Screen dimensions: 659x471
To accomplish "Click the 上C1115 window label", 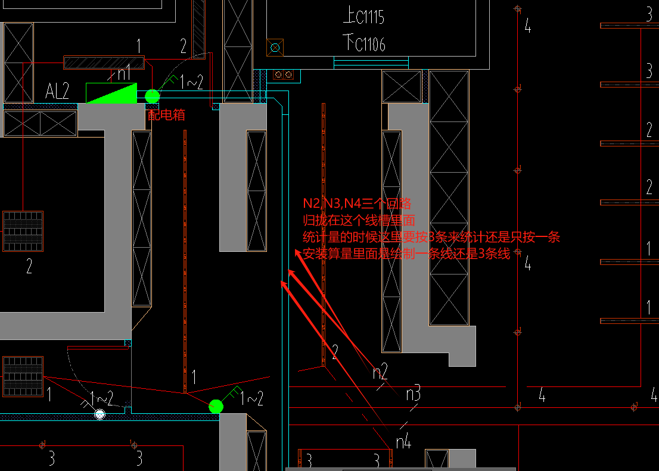I will pyautogui.click(x=364, y=17).
